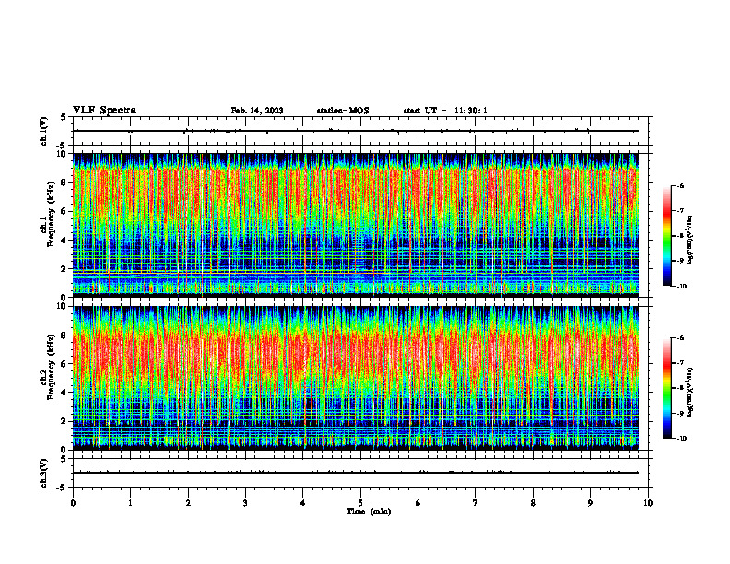Click the "Time (min)" x-axis label
This screenshot has width=730, height=564.
coord(369,511)
